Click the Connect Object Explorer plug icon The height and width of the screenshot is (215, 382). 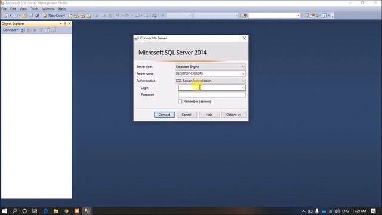[23, 30]
